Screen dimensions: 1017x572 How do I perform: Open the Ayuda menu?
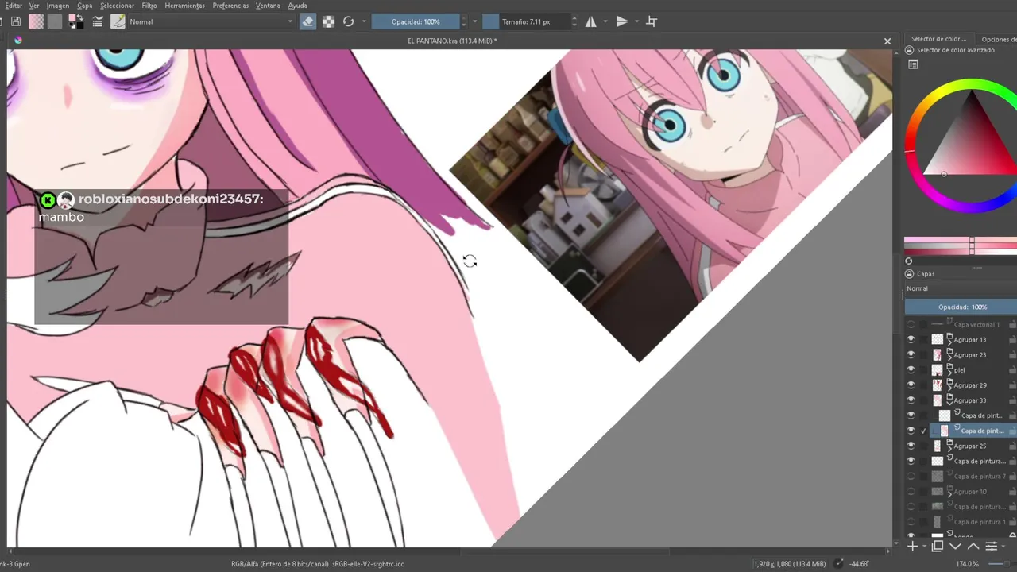(x=297, y=6)
